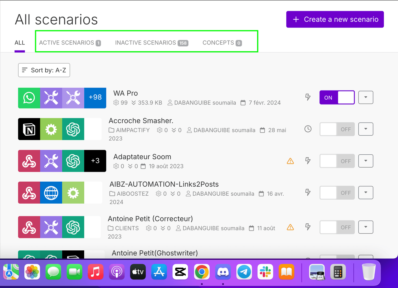The height and width of the screenshot is (288, 398).
Task: Click the webhook icon in Antoine Petit (Correcteur)
Action: pyautogui.click(x=29, y=227)
